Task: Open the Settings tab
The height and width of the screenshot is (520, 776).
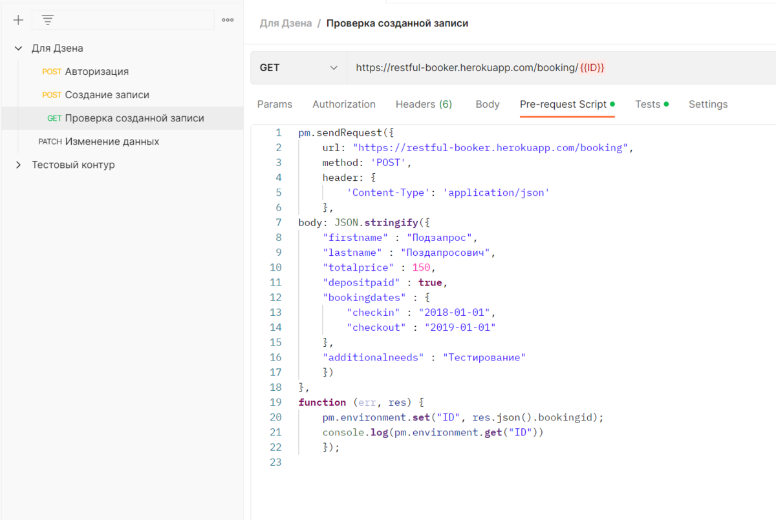Action: [x=708, y=105]
